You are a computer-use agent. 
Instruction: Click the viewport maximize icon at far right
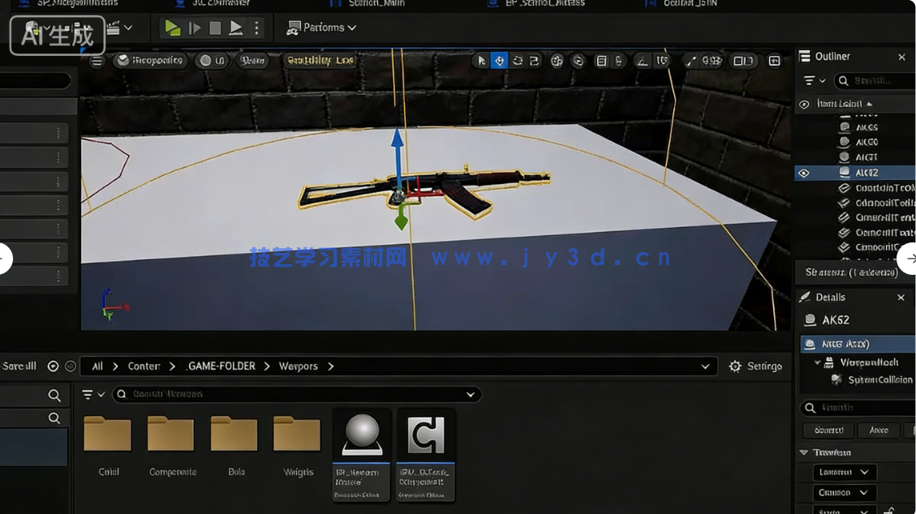click(x=774, y=61)
